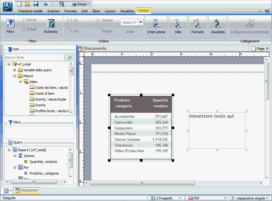Image resolution: width=272 pixels, height=201 pixels.
Task: Click the Stereo Systems row in the report
Action: pyautogui.click(x=141, y=140)
